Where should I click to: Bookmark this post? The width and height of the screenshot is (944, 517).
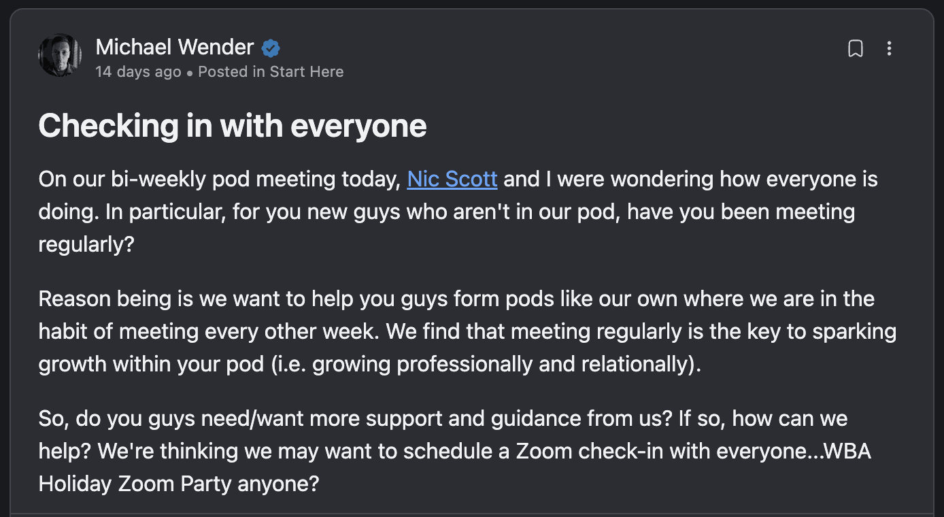(x=856, y=48)
